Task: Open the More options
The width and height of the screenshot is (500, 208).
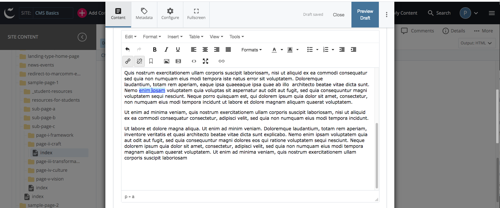Action: tap(483, 31)
